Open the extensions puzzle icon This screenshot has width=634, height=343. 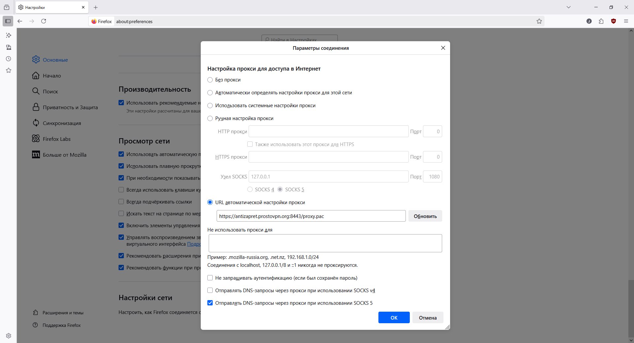[x=601, y=21]
